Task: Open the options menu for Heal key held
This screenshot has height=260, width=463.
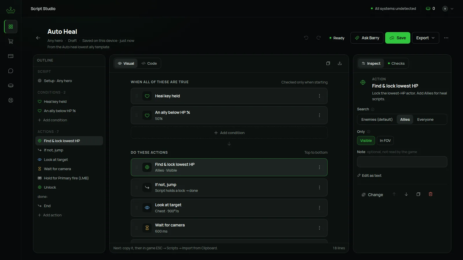Action: click(x=319, y=96)
